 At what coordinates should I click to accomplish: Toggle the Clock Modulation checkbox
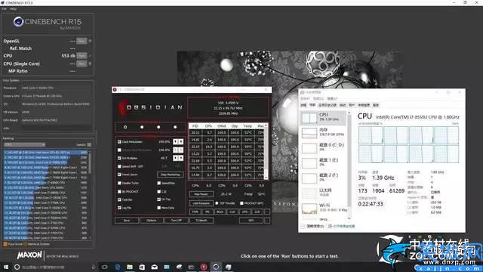tap(119, 142)
